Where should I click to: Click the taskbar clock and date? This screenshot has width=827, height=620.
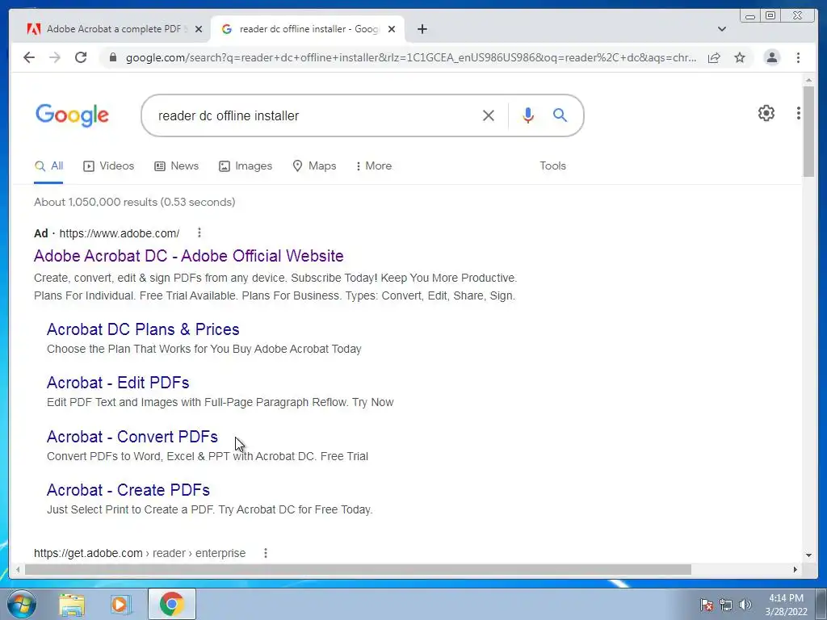pos(787,605)
